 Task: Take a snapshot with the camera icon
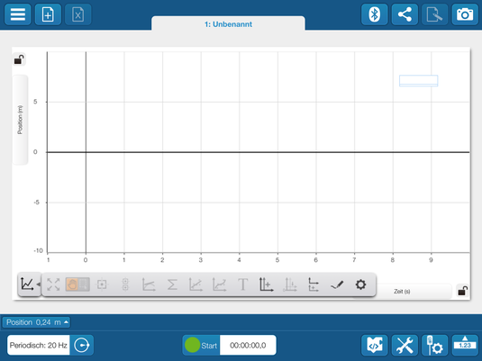click(465, 14)
